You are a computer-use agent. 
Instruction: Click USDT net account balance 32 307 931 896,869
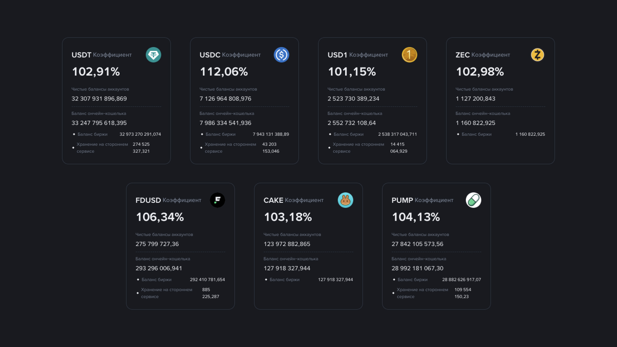pos(99,99)
